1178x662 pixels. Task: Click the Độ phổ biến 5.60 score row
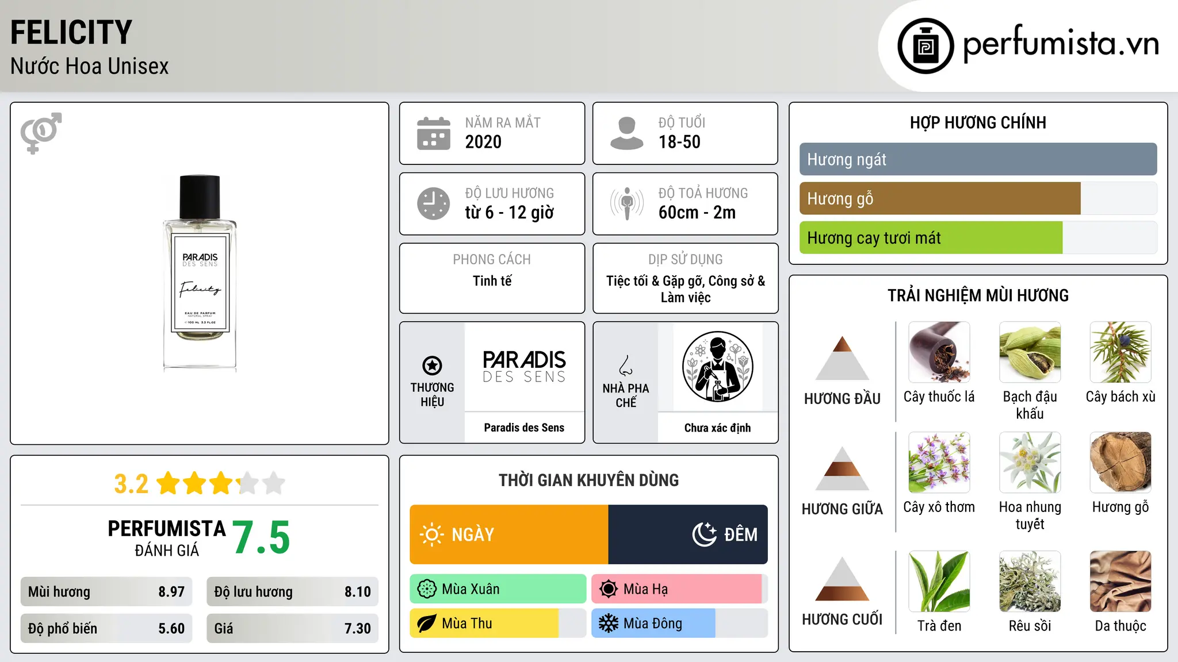pos(106,629)
